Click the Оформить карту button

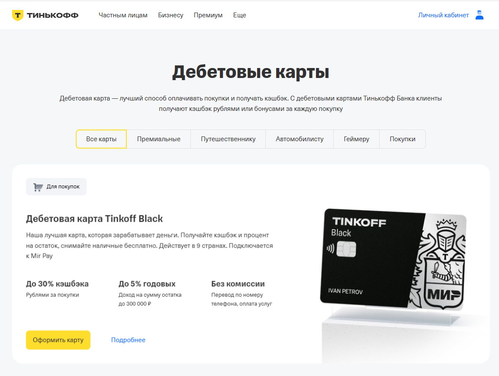[58, 340]
